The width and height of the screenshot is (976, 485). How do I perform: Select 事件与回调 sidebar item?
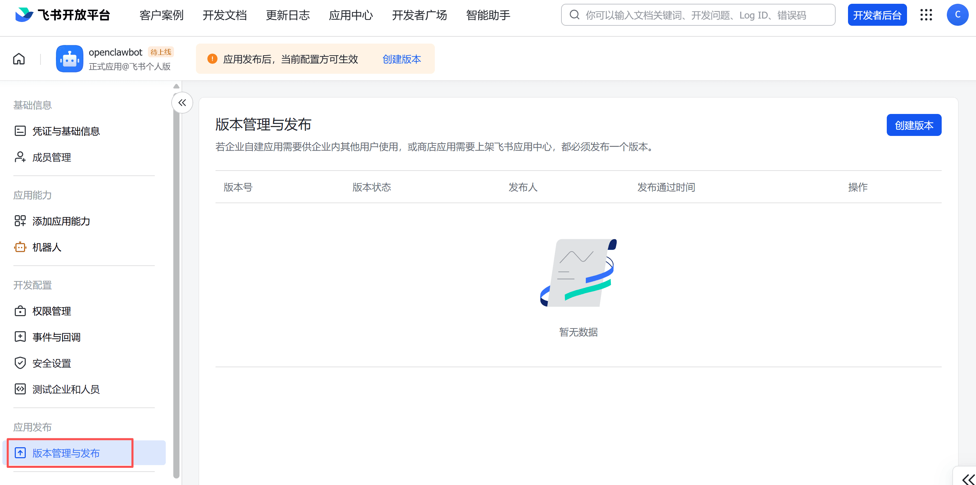click(57, 337)
